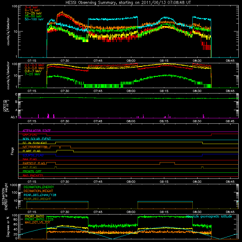Select the 25-50 keV legend label
This screenshot has width=242, height=242.
33,16
